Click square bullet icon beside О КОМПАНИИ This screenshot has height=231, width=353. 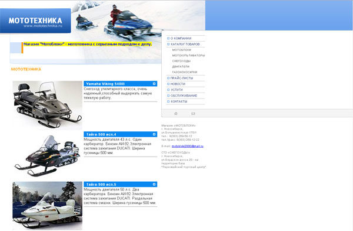(x=168, y=38)
